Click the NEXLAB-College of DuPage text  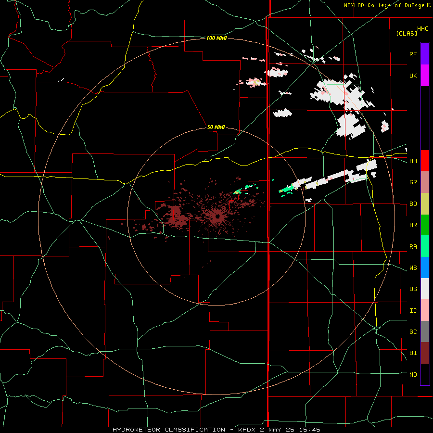tap(384, 5)
